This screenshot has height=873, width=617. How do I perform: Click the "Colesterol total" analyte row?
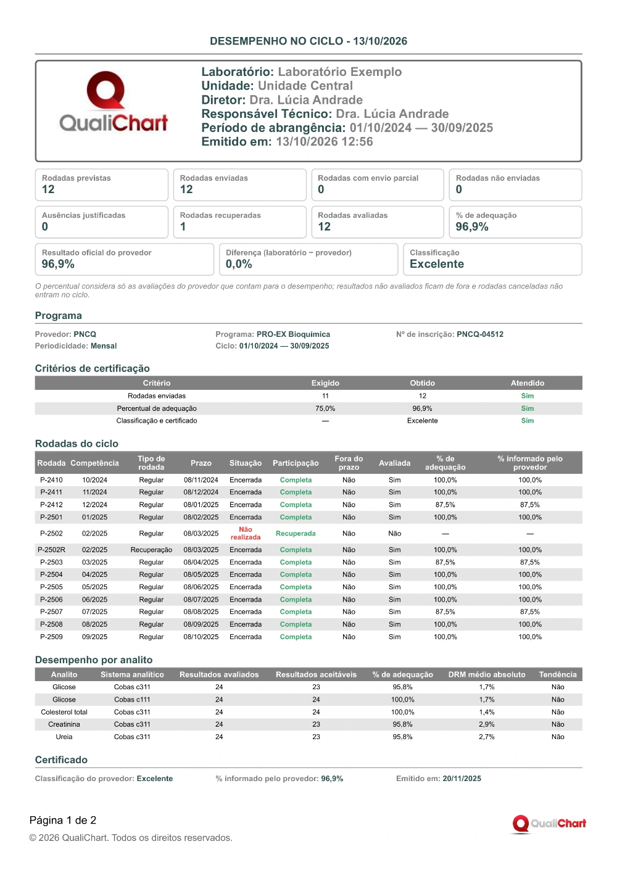(308, 712)
